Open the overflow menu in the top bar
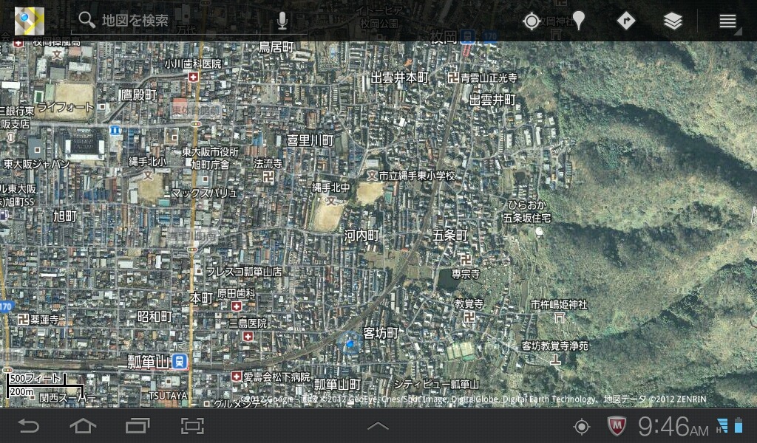Image resolution: width=757 pixels, height=443 pixels. pyautogui.click(x=727, y=21)
